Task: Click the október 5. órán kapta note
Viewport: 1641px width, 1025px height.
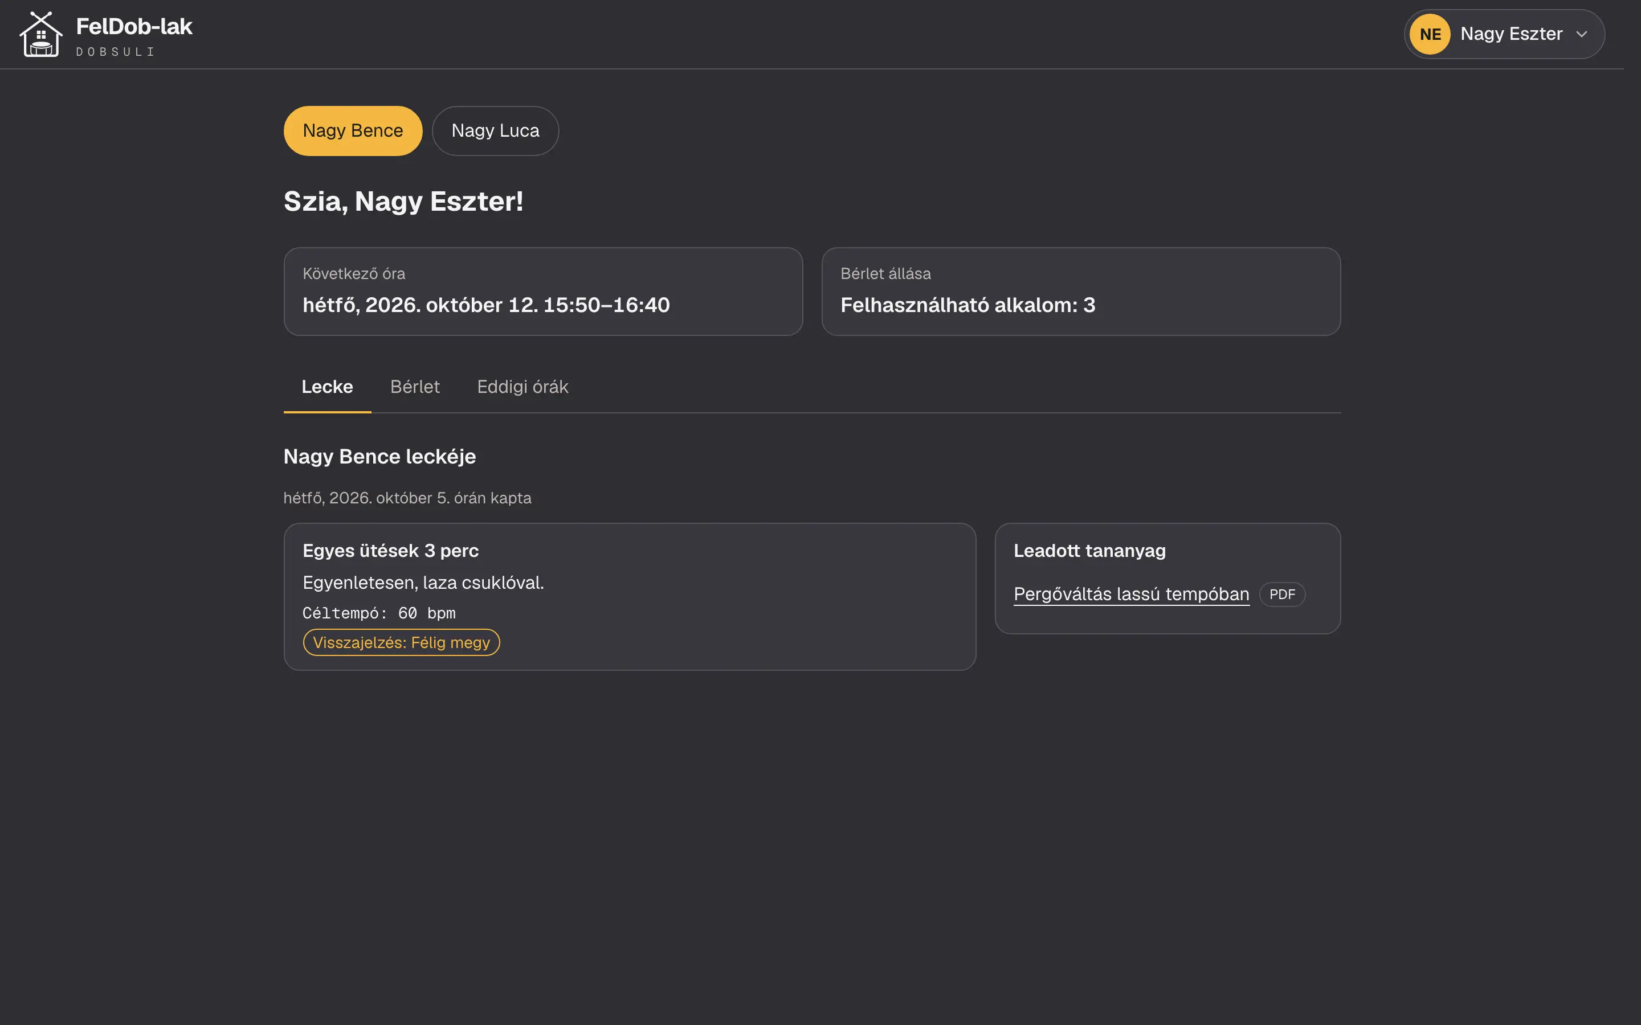Action: [x=407, y=498]
